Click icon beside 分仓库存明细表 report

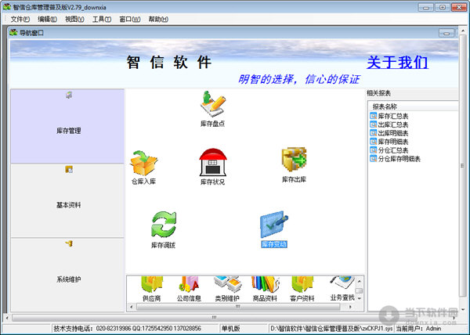point(373,158)
